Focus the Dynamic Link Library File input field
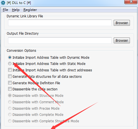This screenshot has height=129, width=138. (60, 23)
